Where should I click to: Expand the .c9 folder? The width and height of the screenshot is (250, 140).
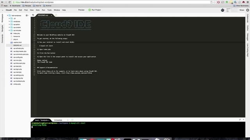pyautogui.click(x=9, y=18)
